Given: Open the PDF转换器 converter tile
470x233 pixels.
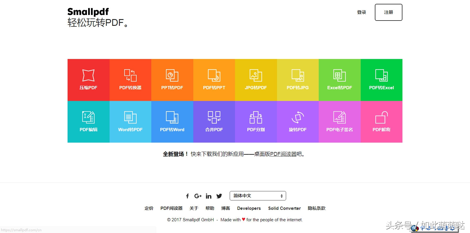Looking at the screenshot, I should point(130,80).
